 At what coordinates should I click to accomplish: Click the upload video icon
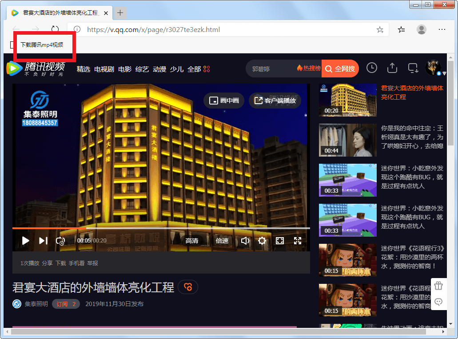tap(392, 68)
